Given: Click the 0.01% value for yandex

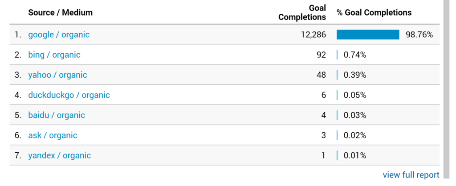Looking at the screenshot, I should (x=355, y=155).
